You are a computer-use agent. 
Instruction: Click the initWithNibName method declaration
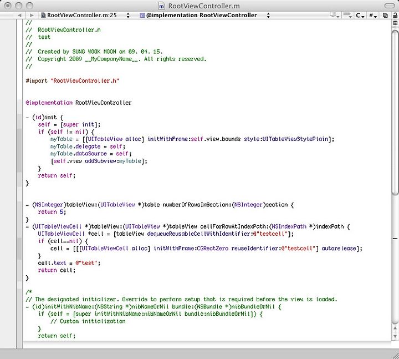[154, 307]
